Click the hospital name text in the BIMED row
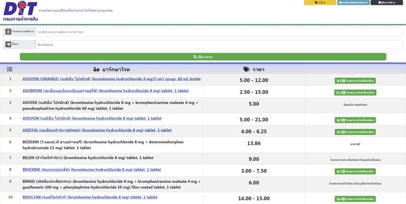This screenshot has width=406, height=204. tap(355, 183)
